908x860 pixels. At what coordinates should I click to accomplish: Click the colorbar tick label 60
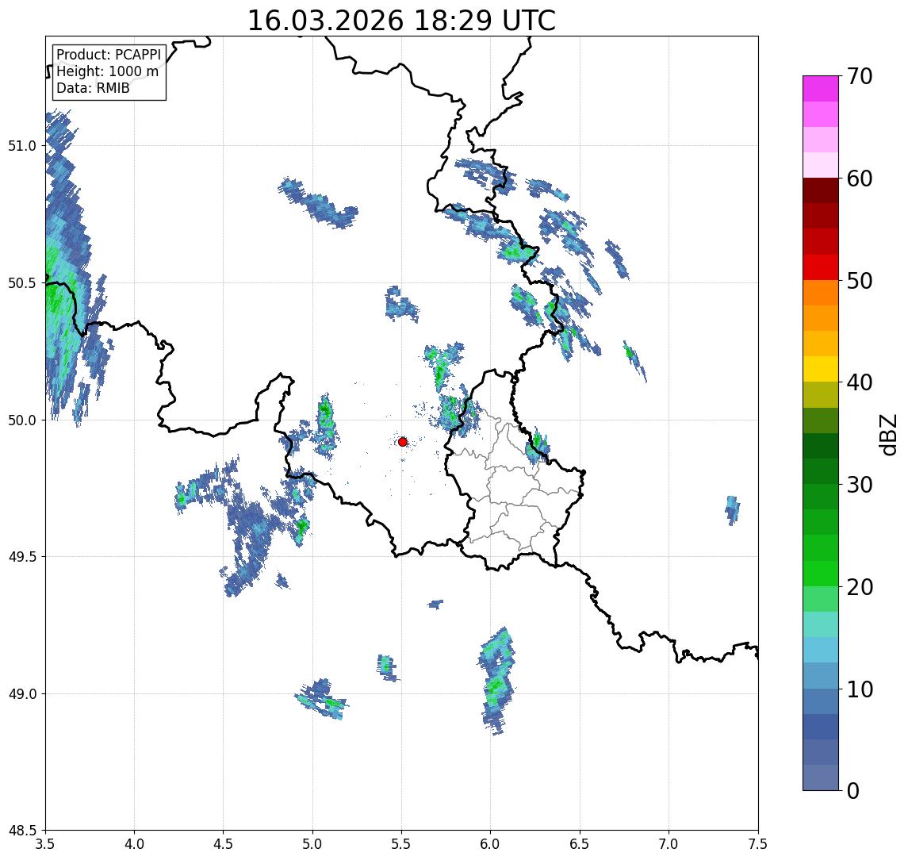pyautogui.click(x=860, y=179)
